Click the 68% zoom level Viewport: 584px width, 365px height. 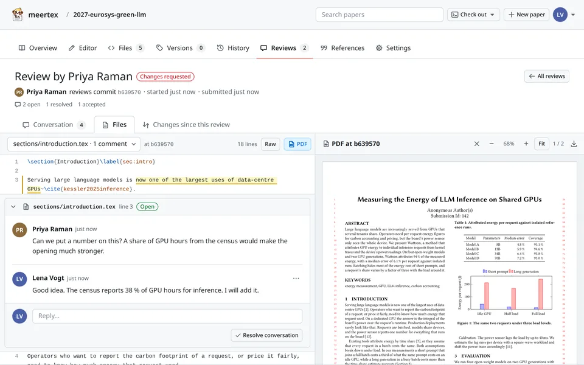[509, 144]
